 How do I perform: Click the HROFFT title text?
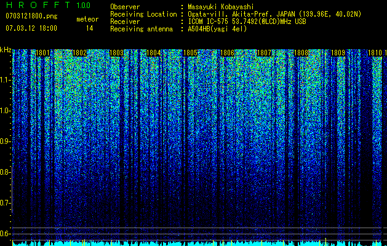tap(38, 5)
